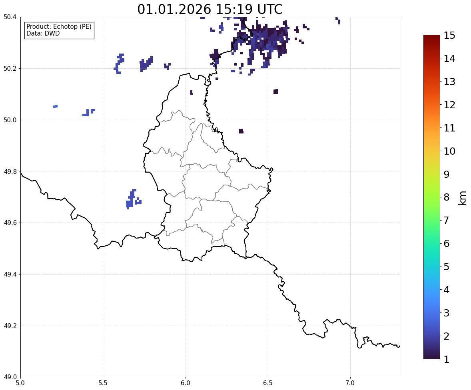471x390 pixels.
Task: Click the y-axis latitude label '49.6'
Action: (10, 223)
